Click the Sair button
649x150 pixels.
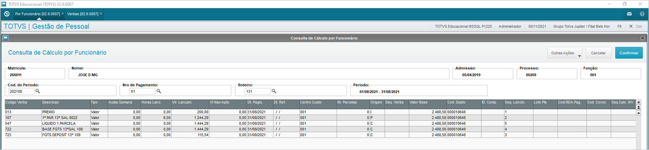[x=636, y=27]
